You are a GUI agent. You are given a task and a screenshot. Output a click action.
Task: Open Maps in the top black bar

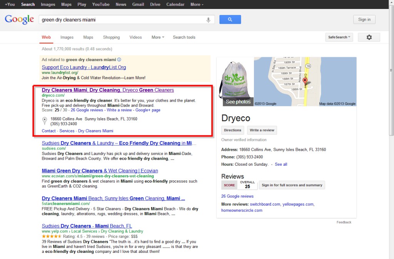click(66, 5)
